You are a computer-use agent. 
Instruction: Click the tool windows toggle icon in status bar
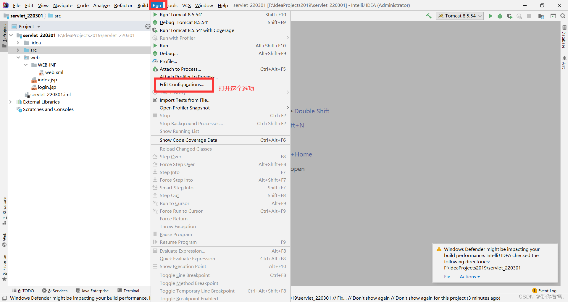(x=4, y=298)
